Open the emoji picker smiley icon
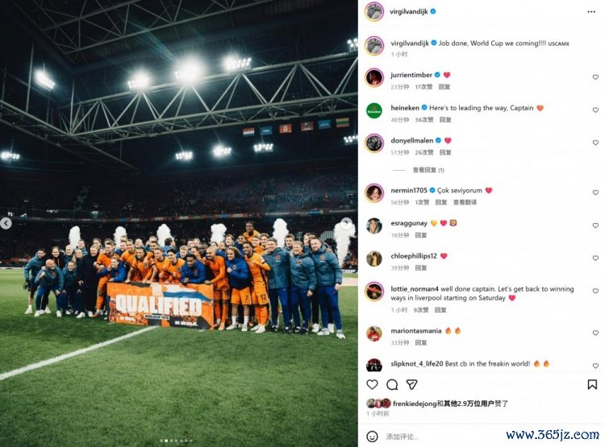The image size is (605, 447). click(372, 437)
